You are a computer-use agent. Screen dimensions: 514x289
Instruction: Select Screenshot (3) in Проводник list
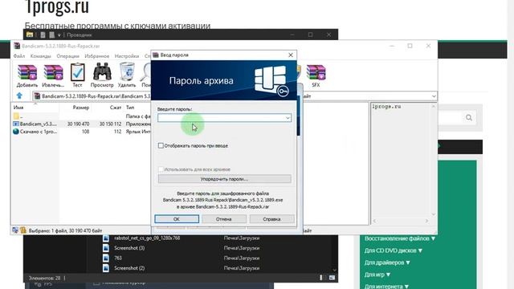[x=129, y=248]
